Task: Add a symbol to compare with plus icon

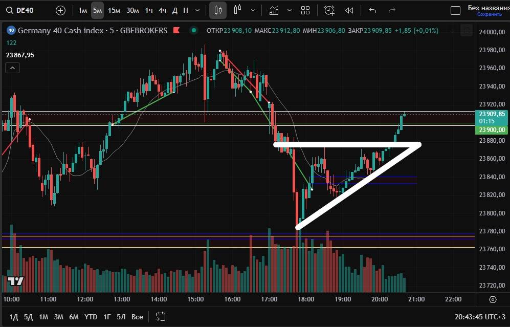Action: pyautogui.click(x=60, y=10)
